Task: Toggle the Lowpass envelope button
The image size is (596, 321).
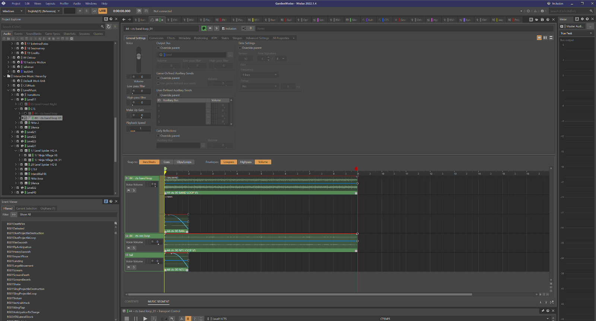Action: click(x=229, y=162)
